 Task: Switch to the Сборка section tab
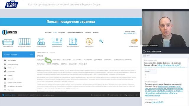click(x=64, y=64)
